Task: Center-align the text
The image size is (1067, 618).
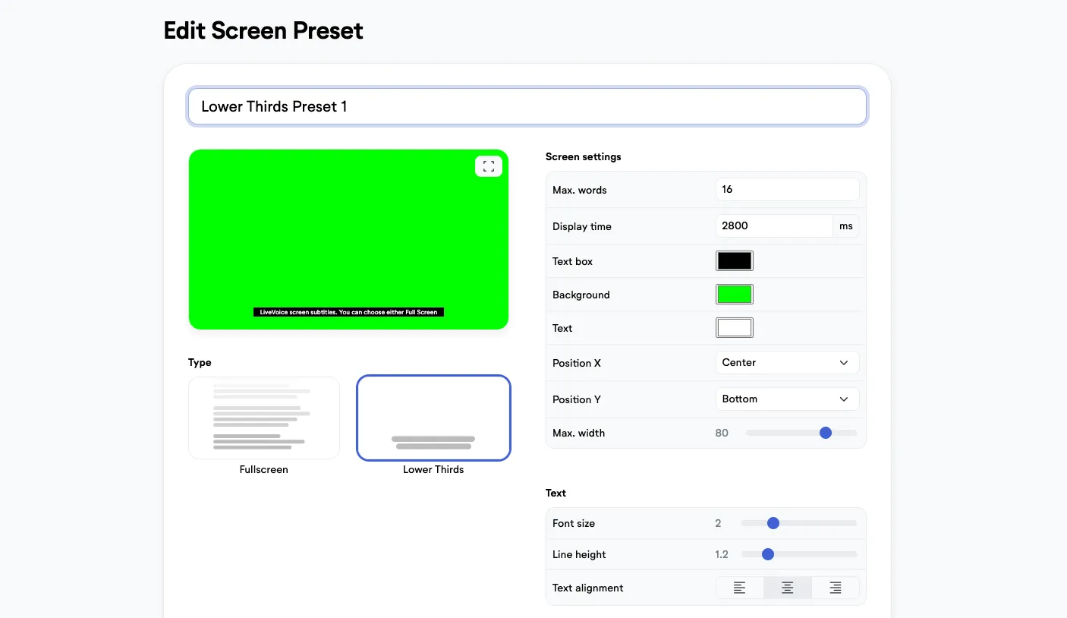Action: pyautogui.click(x=788, y=588)
